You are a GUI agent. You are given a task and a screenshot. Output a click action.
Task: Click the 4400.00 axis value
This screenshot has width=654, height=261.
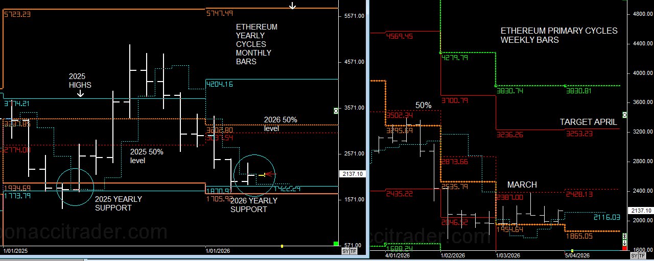[643, 44]
